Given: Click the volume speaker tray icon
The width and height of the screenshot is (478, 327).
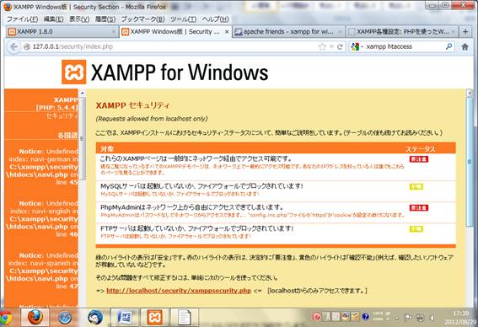Looking at the screenshot, I should coord(432,318).
